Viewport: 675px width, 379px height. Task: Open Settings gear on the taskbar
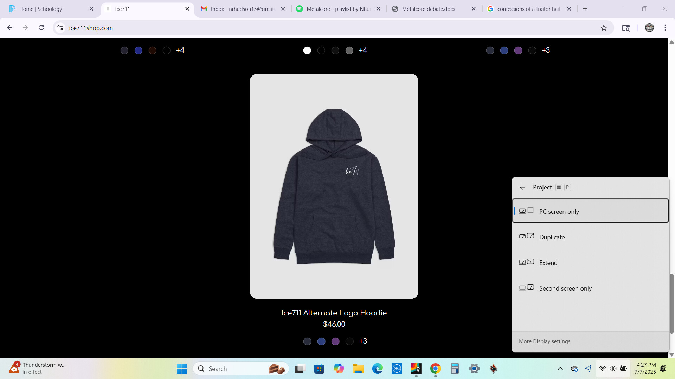[474, 368]
